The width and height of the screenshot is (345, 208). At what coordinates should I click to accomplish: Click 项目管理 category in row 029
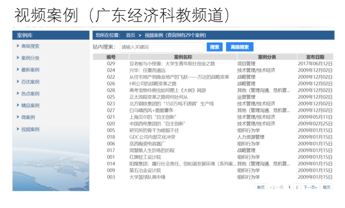(246, 64)
